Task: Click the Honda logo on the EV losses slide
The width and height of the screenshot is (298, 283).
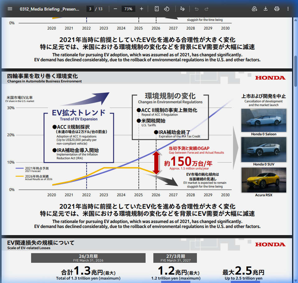Action: click(270, 244)
